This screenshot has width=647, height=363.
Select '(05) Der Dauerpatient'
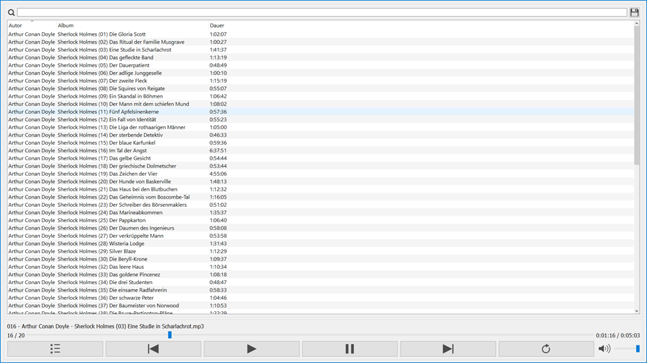coord(321,65)
